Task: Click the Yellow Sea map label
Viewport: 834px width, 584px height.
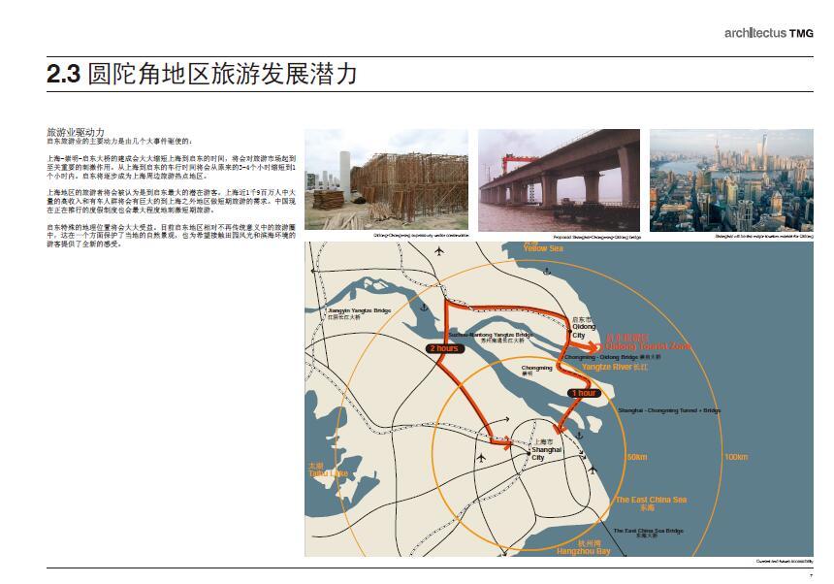Action: point(543,247)
